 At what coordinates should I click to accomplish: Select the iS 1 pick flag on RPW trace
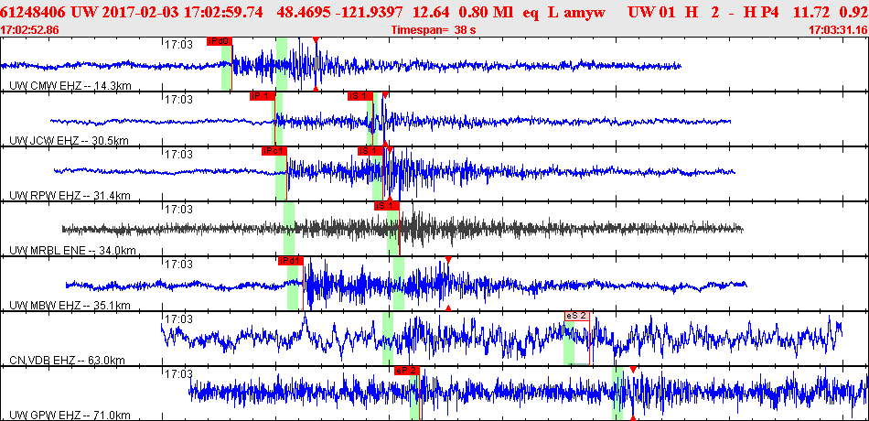(370, 151)
